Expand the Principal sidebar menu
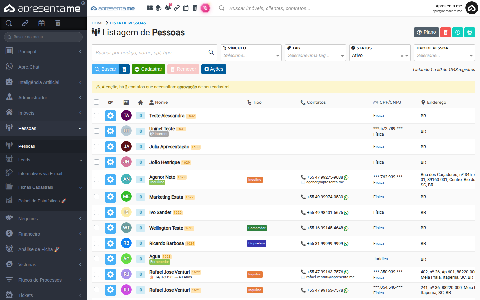Image resolution: width=480 pixels, height=300 pixels. pos(43,52)
